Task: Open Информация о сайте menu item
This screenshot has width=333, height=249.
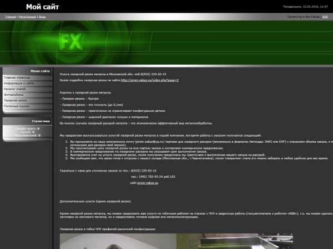Action: [x=19, y=84]
